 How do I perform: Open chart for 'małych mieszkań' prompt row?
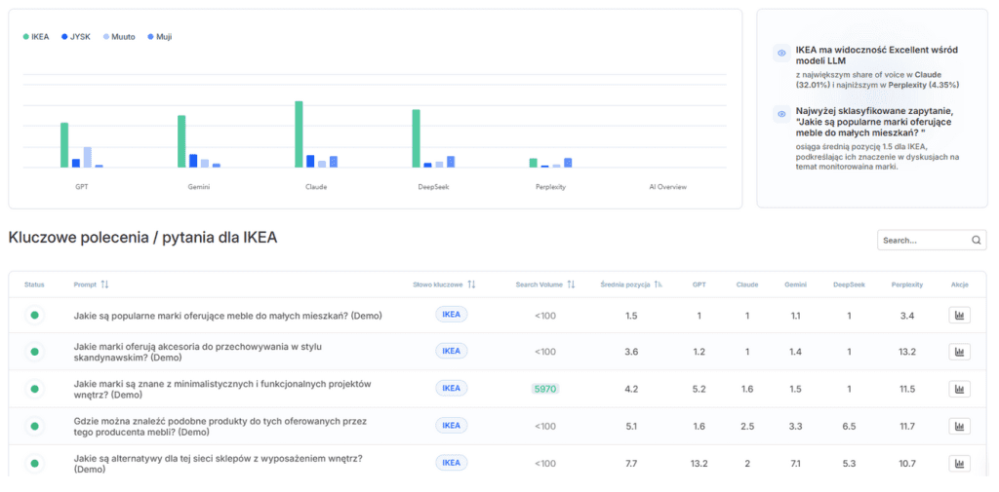(959, 315)
